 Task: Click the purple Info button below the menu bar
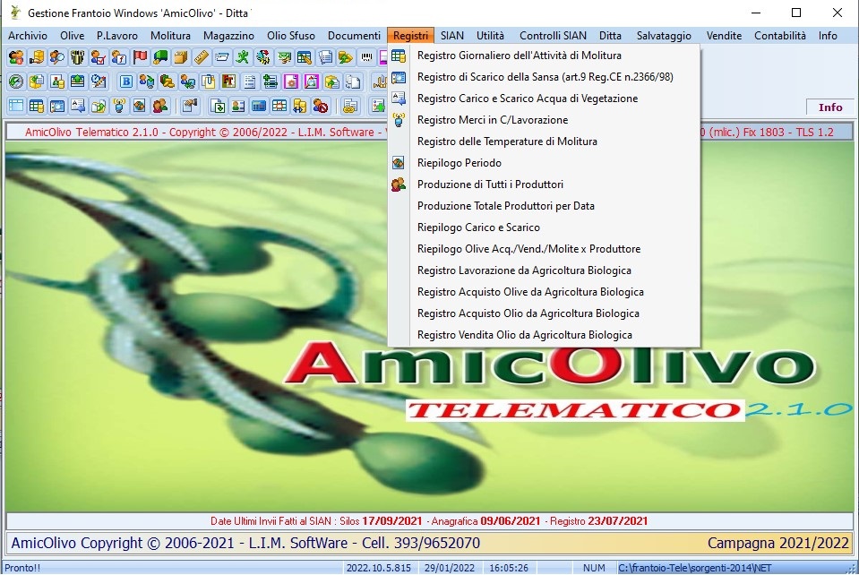tap(830, 107)
